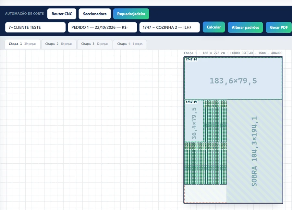The width and height of the screenshot is (292, 210).
Task: Select piece 1747-19 sized 36,4×79,5
Action: point(194,121)
